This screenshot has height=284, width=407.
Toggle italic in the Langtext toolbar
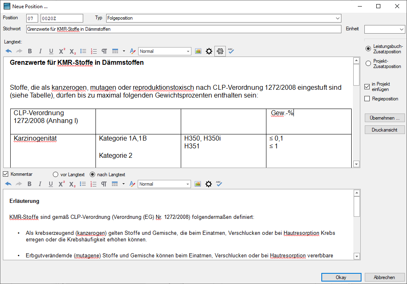click(x=40, y=51)
